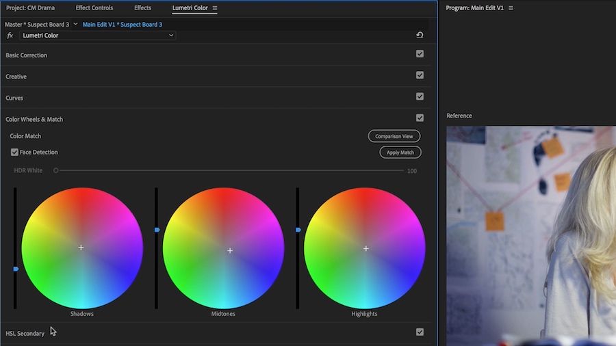616x346 pixels.
Task: Click the Reference image preview
Action: coord(531,236)
